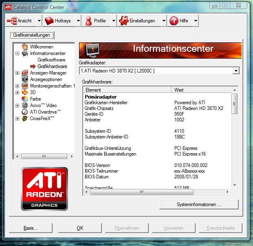This screenshot has width=253, height=246.
Task: Click the Avivo Video film reel icon
Action: coord(25,105)
